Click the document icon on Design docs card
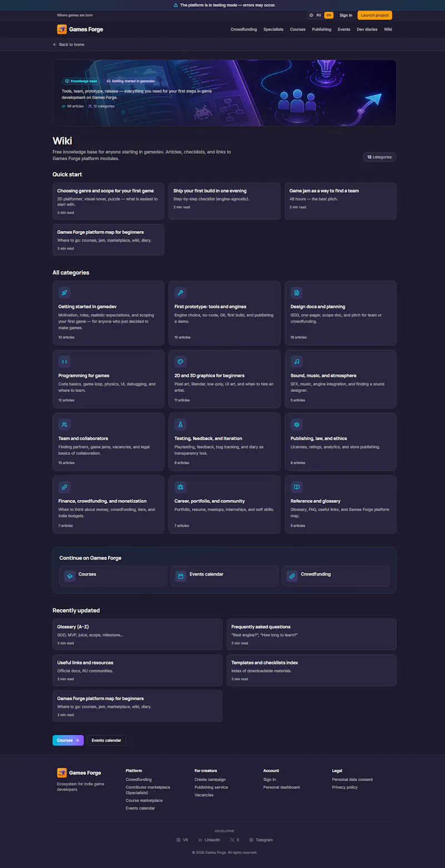The height and width of the screenshot is (868, 445). pos(296,293)
